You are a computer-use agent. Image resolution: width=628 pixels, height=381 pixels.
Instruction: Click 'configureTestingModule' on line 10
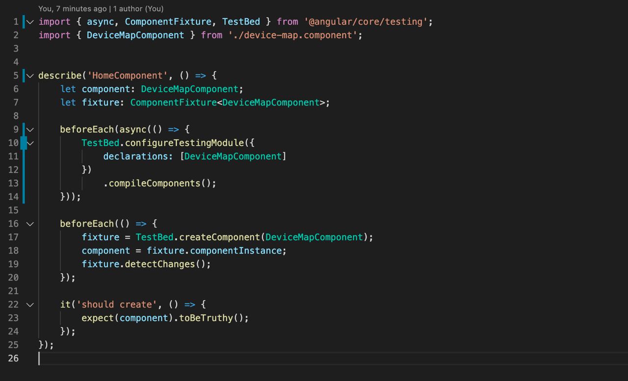(184, 143)
